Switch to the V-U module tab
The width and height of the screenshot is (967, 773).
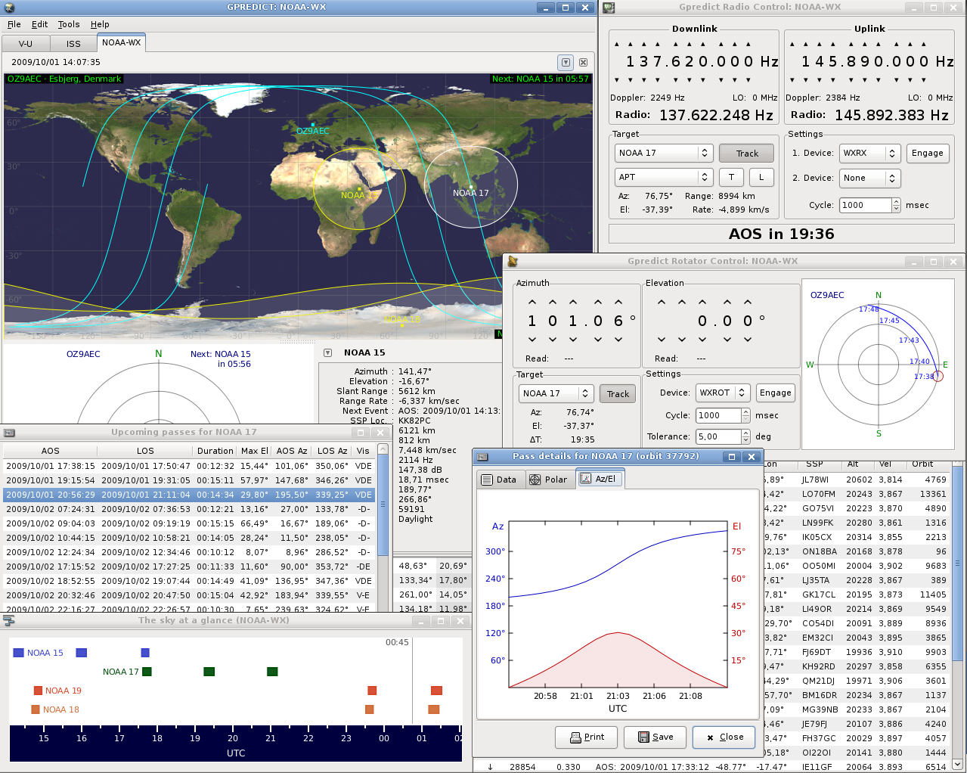tap(26, 44)
